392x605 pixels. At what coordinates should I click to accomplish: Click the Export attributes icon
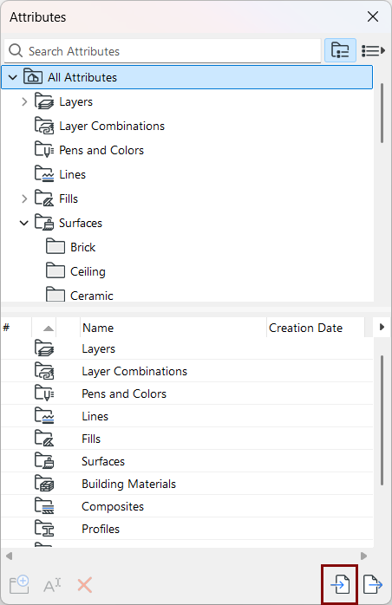coord(373,584)
